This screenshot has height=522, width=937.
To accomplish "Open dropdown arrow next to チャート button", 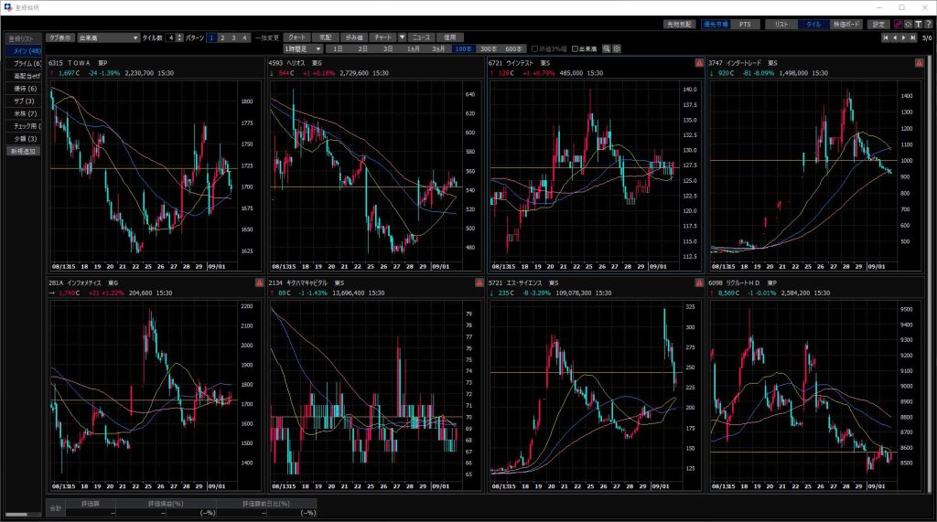I will pos(402,37).
